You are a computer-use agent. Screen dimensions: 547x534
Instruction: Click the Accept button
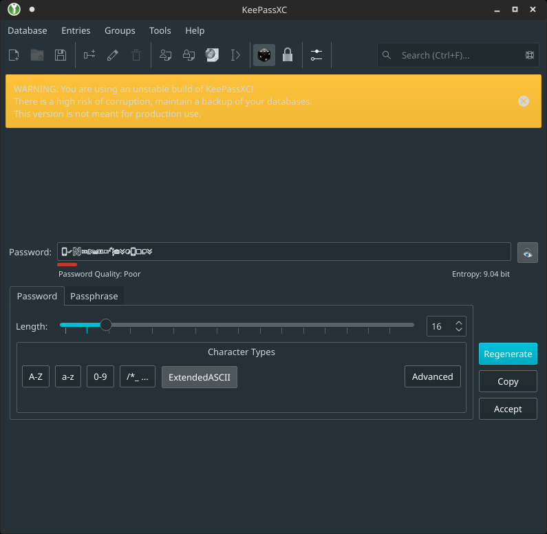click(508, 409)
